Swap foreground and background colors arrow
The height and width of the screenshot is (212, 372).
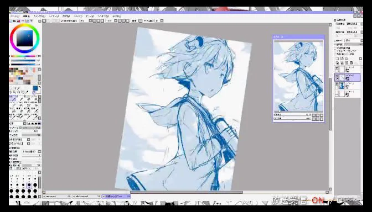39,87
